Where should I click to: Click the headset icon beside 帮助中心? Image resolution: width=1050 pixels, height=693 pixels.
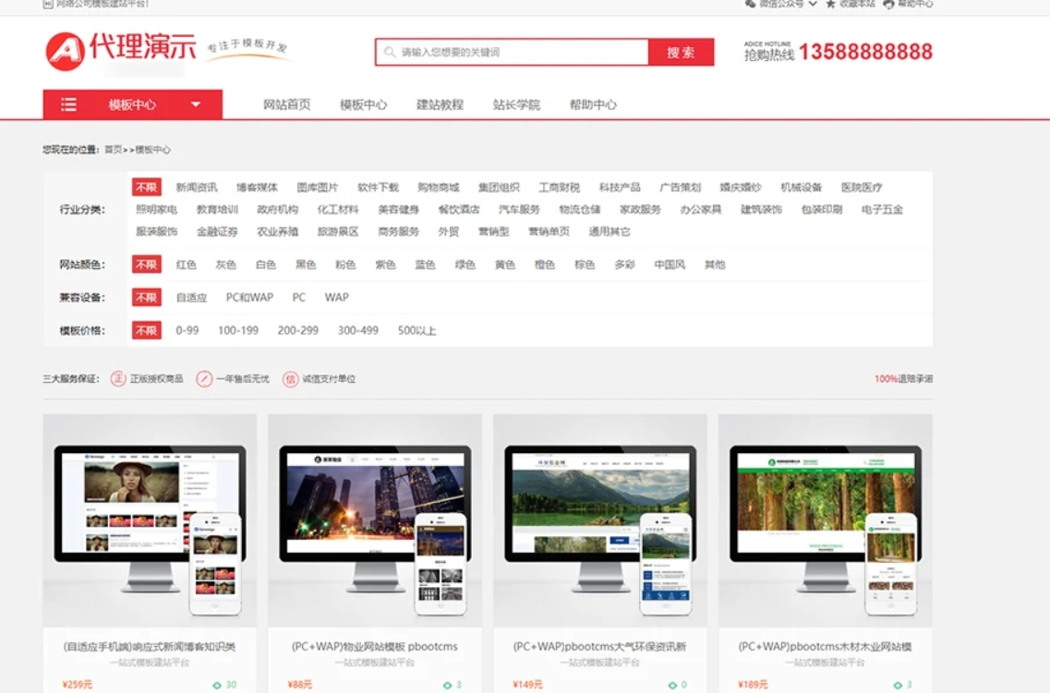888,4
